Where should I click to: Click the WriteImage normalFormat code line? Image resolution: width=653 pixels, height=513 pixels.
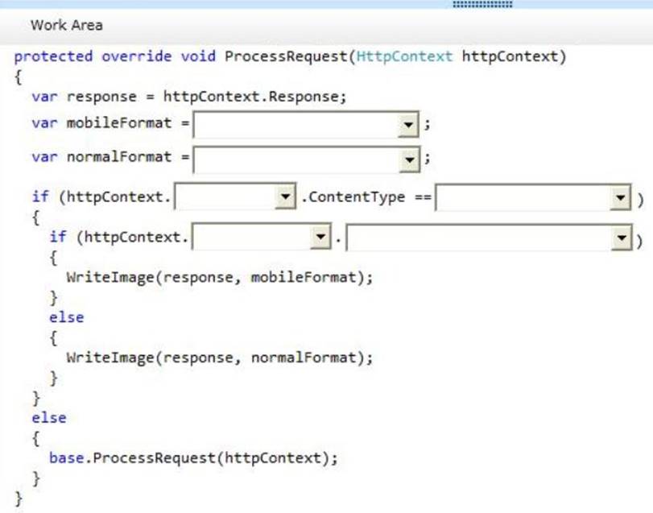[x=220, y=358]
